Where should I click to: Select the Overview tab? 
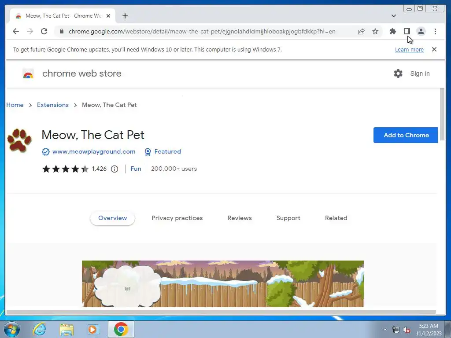click(112, 218)
